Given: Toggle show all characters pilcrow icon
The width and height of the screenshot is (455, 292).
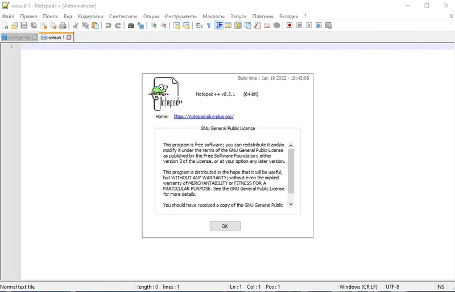Looking at the screenshot, I should coord(209,26).
